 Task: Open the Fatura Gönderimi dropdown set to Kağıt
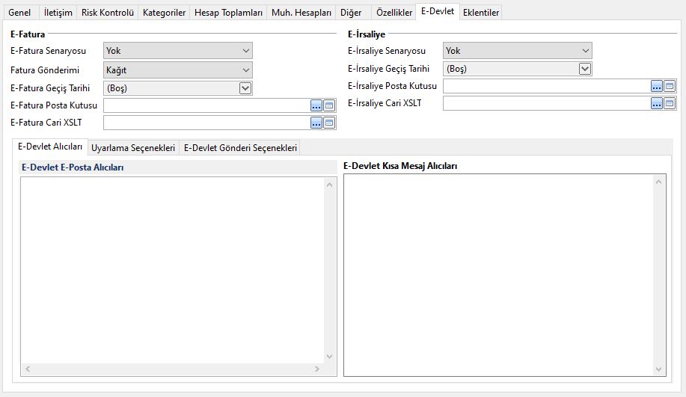click(x=246, y=70)
